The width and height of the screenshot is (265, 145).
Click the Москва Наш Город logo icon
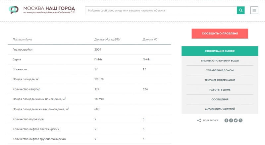[x=14, y=10]
